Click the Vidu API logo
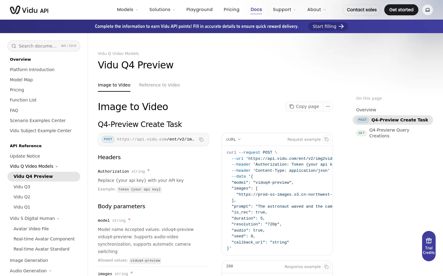 (x=29, y=10)
